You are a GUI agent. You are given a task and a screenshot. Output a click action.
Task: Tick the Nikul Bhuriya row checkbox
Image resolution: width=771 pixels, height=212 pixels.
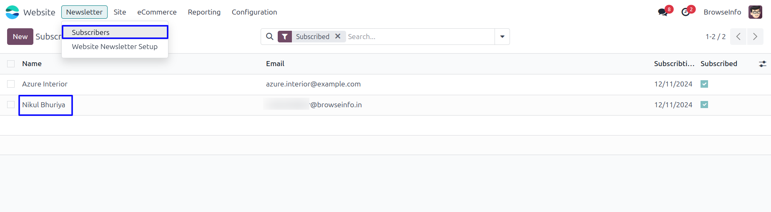click(x=11, y=105)
